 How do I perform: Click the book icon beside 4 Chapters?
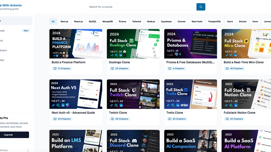pos(170,68)
